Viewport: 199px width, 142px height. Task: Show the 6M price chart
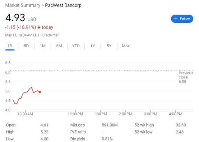click(59, 46)
